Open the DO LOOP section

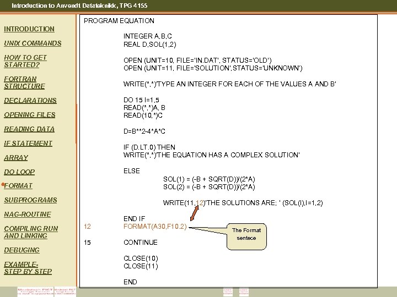pyautogui.click(x=19, y=172)
